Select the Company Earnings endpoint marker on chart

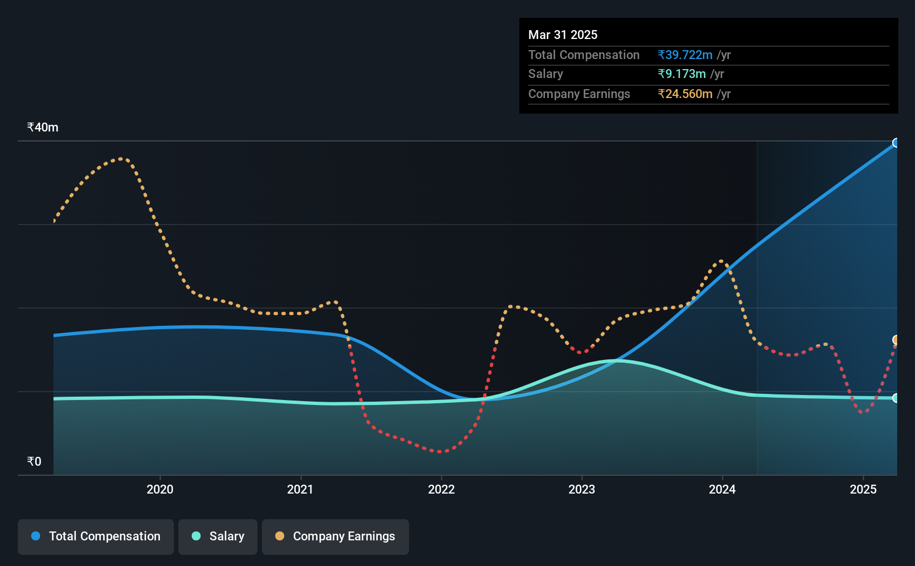[896, 340]
